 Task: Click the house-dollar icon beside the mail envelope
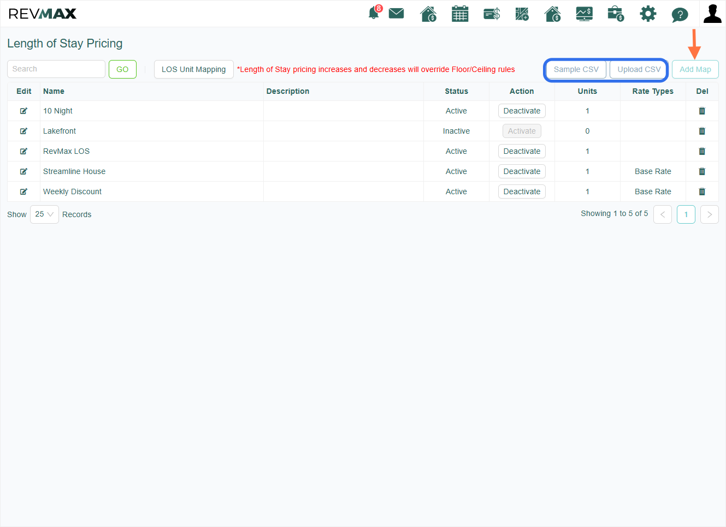(428, 14)
